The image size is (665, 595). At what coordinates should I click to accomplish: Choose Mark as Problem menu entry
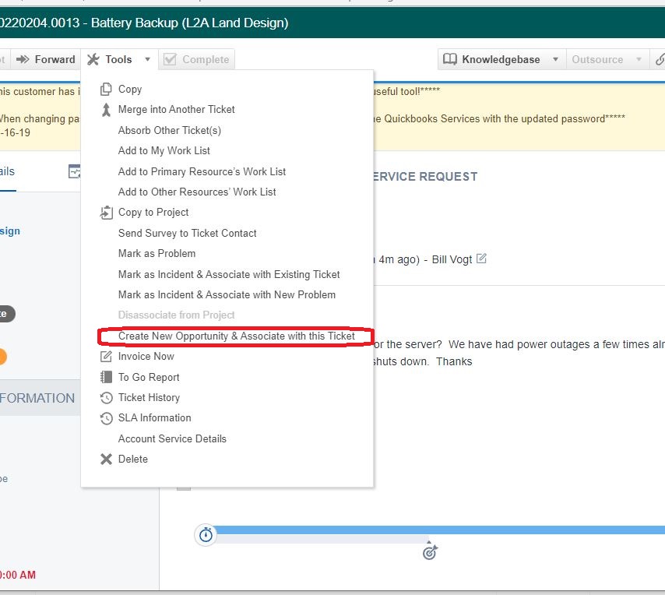(157, 254)
